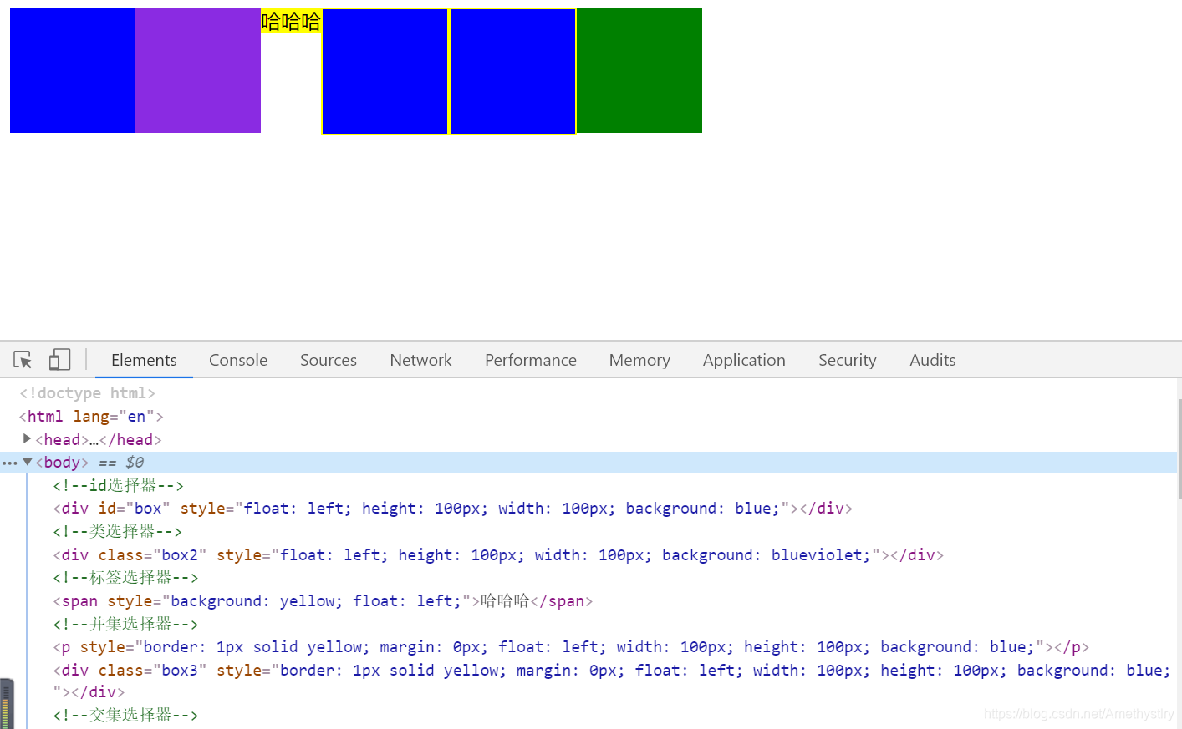Select the id选择器 comment line
This screenshot has height=729, width=1182.
tap(118, 485)
